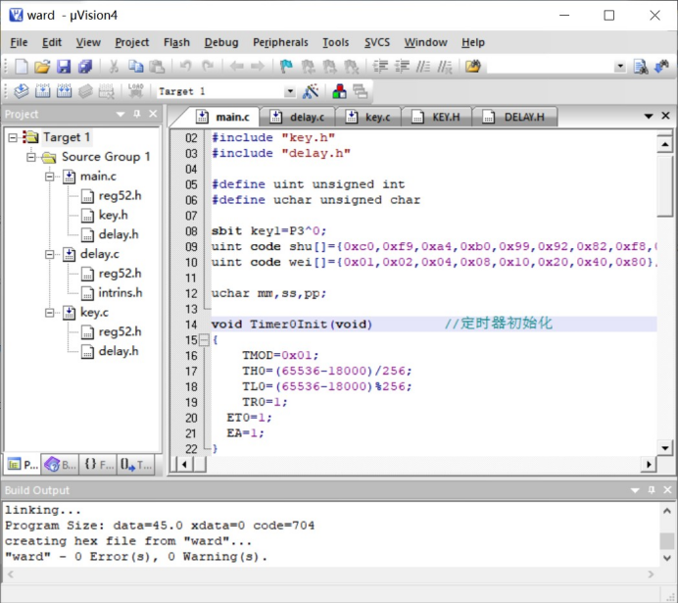The image size is (678, 603).
Task: Fold the Timer0Init function at line 15
Action: pyautogui.click(x=204, y=340)
